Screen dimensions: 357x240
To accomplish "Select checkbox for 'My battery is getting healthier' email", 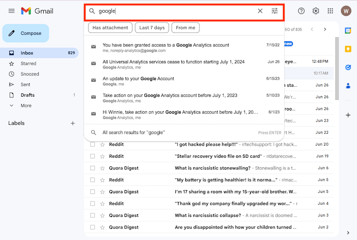I will coord(92,180).
